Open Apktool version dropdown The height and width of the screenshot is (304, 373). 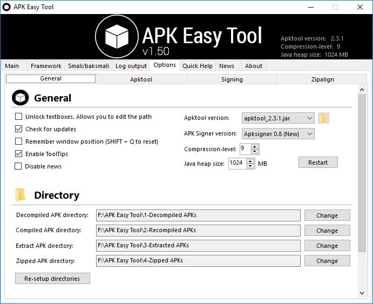click(x=278, y=118)
